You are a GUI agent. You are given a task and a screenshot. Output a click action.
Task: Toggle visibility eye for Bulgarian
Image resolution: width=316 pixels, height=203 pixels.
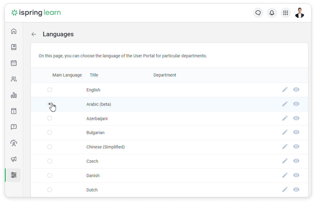(x=296, y=132)
